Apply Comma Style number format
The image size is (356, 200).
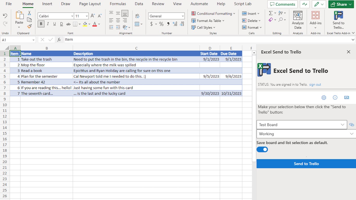[x=168, y=24]
